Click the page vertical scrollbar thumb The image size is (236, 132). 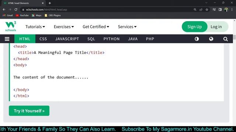(235, 37)
